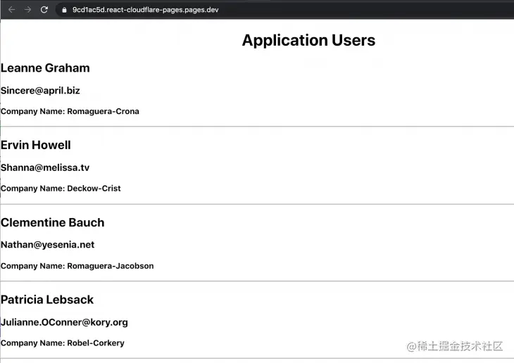The width and height of the screenshot is (514, 363).
Task: Click the email Nathan@yesenia.net
Action: click(x=48, y=245)
